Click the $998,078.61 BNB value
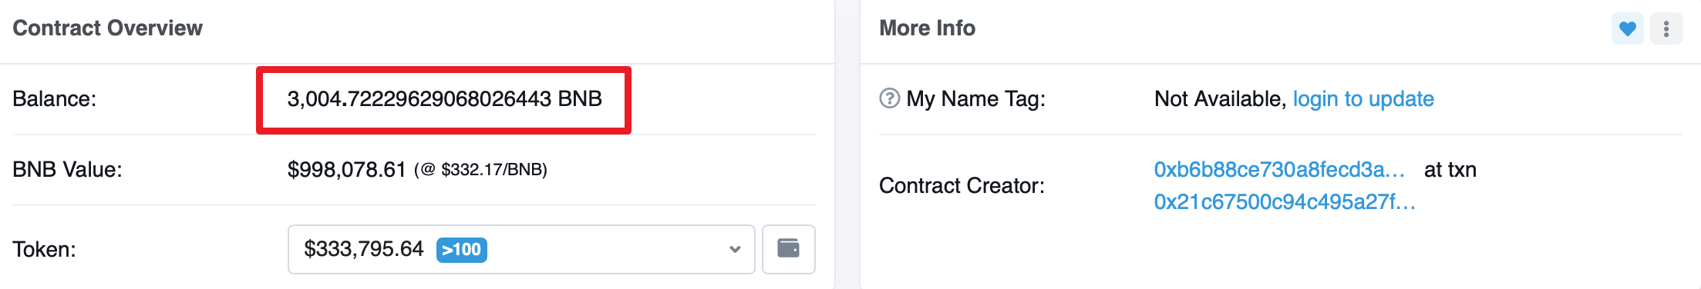The image size is (1701, 289). click(x=346, y=170)
